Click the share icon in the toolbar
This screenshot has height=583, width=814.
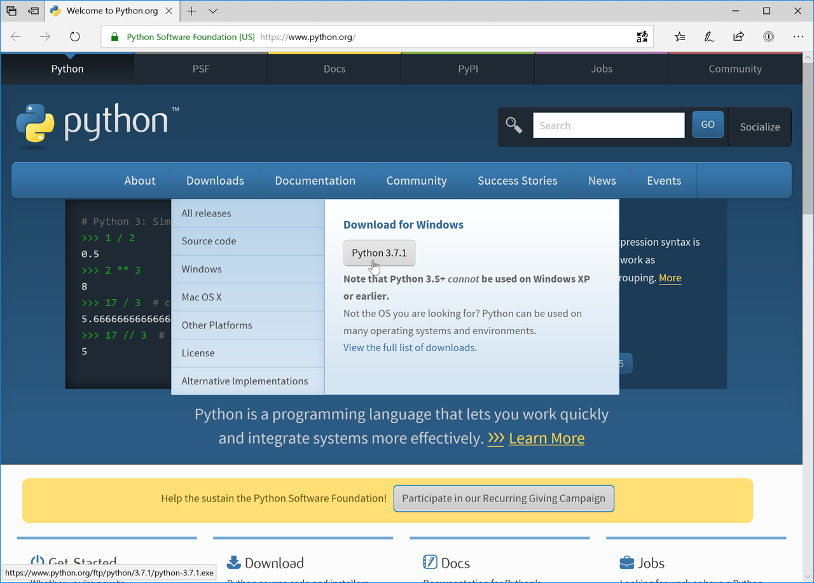[x=738, y=36]
